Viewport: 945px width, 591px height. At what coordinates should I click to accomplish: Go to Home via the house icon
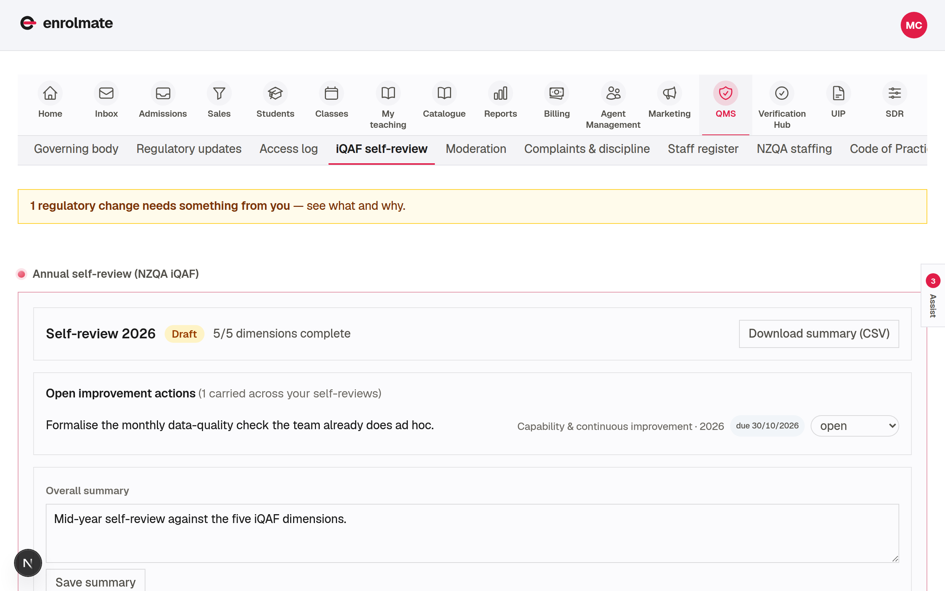tap(50, 93)
